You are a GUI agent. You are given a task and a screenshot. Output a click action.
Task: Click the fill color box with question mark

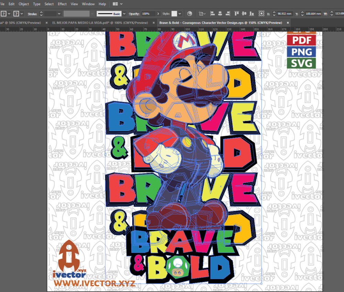click(3, 14)
